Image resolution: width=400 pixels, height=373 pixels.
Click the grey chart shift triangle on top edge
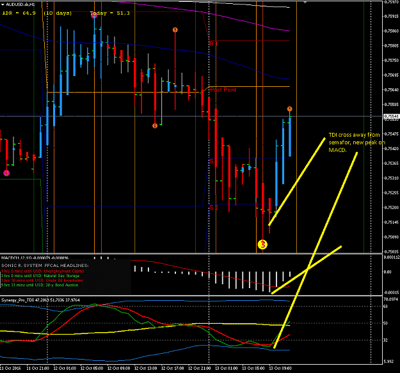click(x=305, y=2)
